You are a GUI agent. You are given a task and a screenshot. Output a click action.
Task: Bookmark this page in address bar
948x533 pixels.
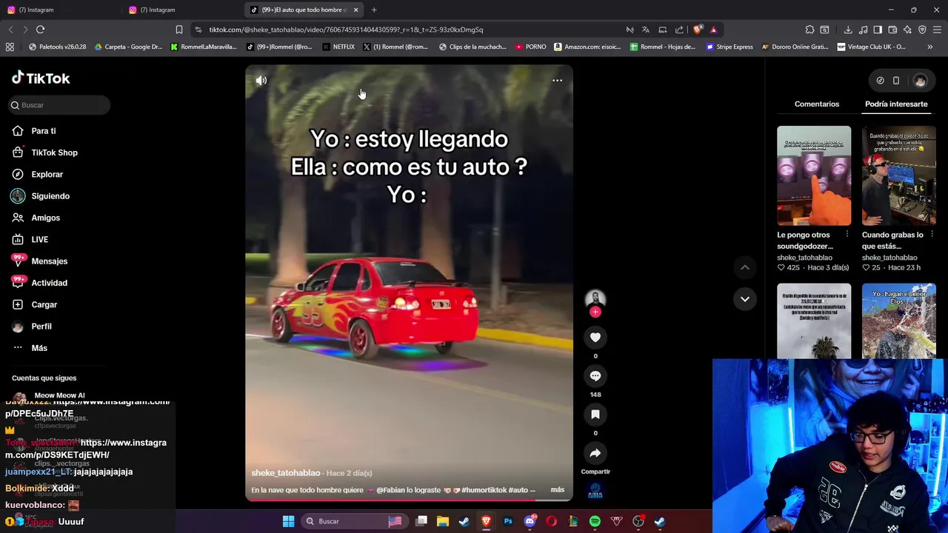pos(178,30)
